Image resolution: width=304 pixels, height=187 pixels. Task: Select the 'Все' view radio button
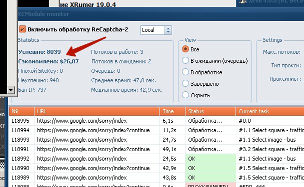coord(185,49)
